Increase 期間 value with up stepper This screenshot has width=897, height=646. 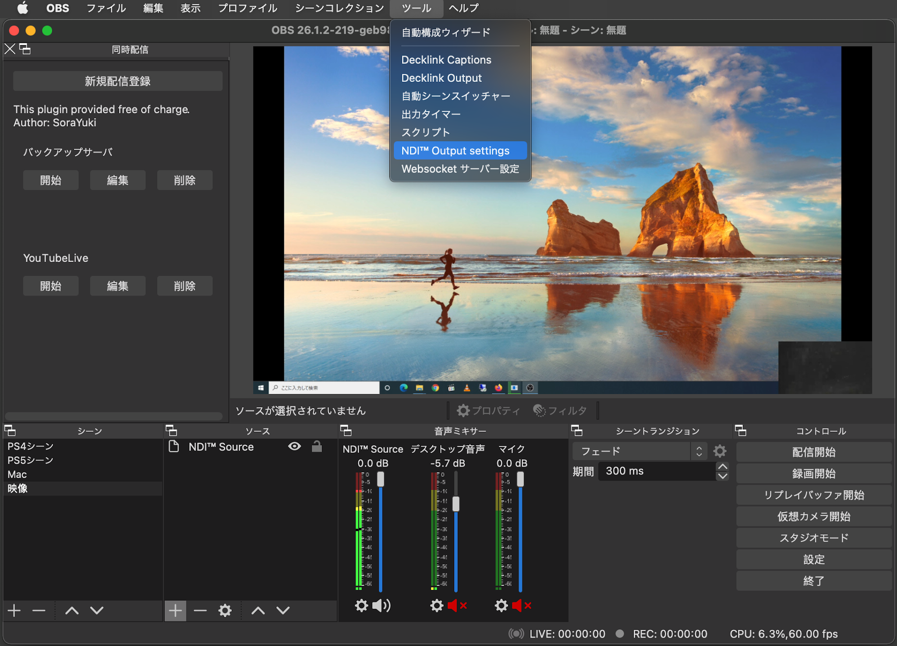(x=723, y=467)
